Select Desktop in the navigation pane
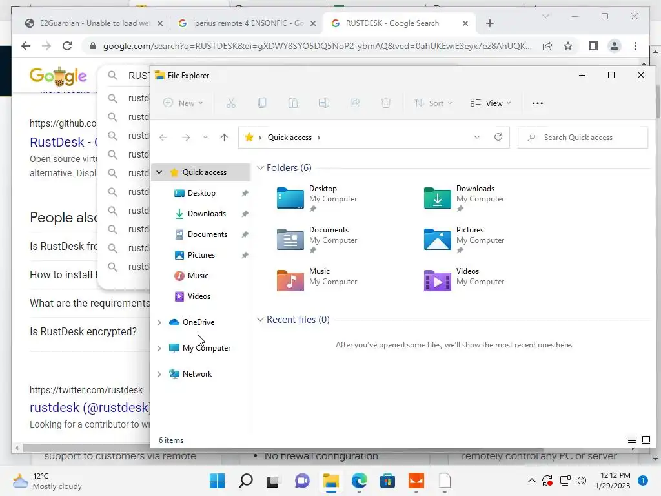661x496 pixels. tap(201, 192)
